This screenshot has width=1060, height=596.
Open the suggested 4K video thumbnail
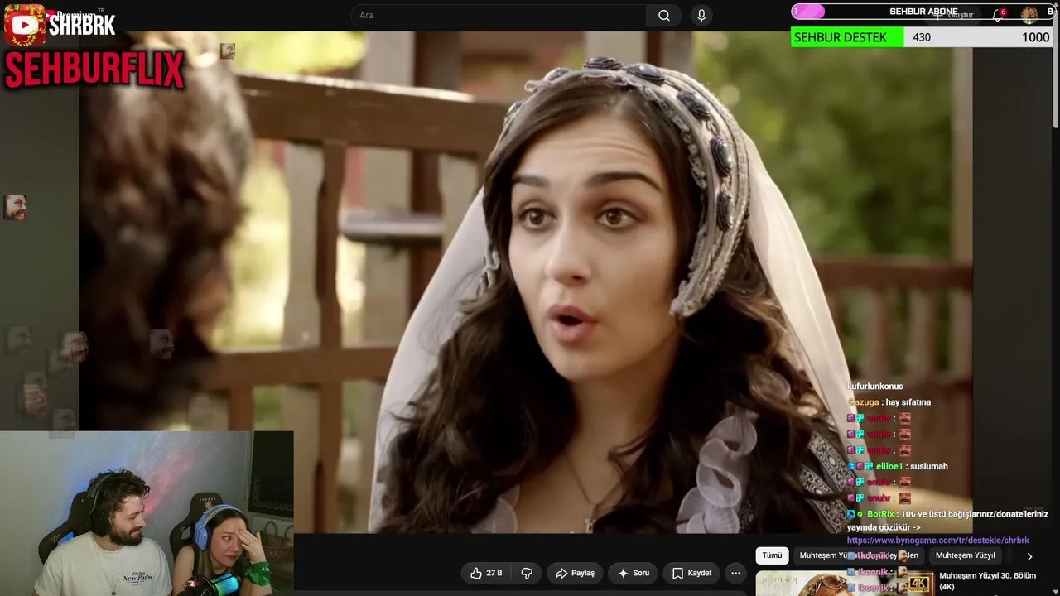tap(845, 584)
